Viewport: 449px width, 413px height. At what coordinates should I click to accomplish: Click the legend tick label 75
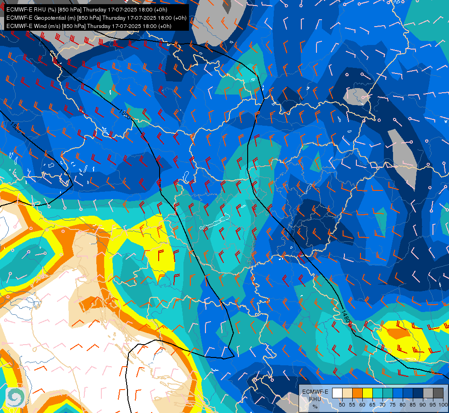(393, 405)
